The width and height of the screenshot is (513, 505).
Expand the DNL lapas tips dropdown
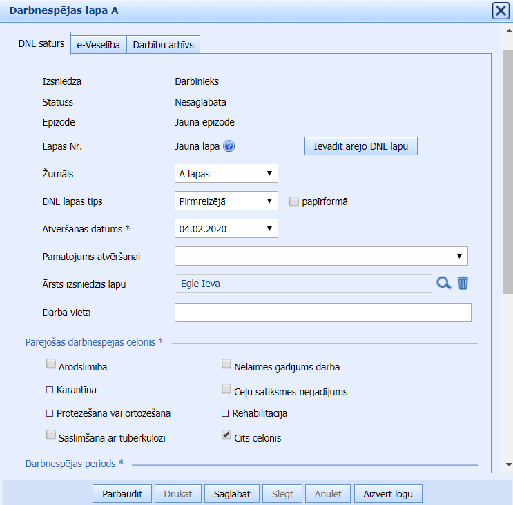(x=226, y=201)
